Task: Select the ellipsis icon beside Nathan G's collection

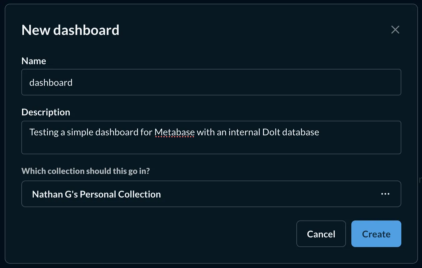Action: point(385,194)
